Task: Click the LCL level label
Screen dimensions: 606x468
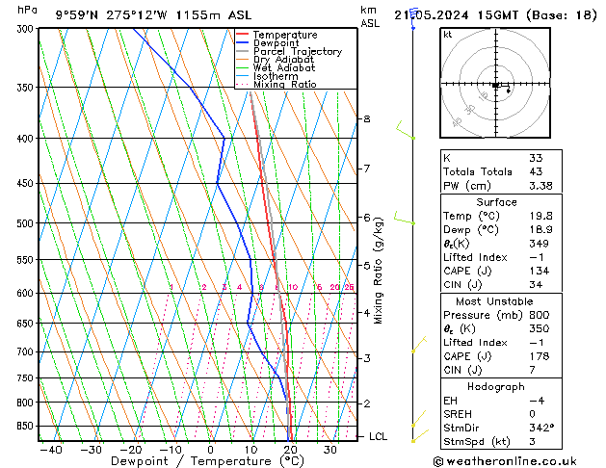Action: click(x=379, y=436)
